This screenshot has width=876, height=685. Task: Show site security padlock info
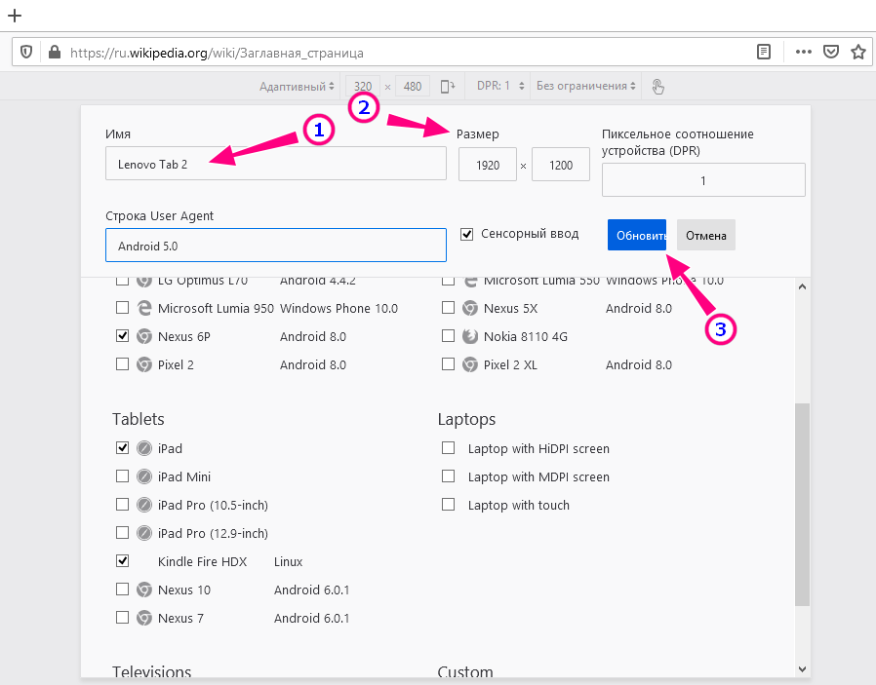(x=55, y=53)
